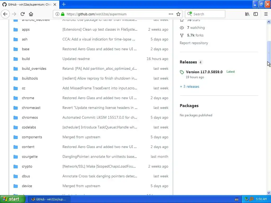The image size is (271, 203).
Task: Show the + 3 releases link
Action: (189, 86)
